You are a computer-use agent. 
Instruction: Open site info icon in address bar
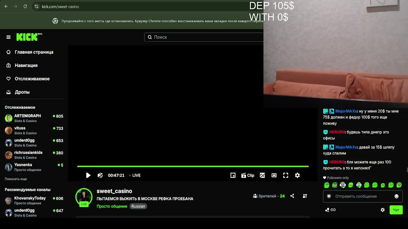[x=36, y=6]
